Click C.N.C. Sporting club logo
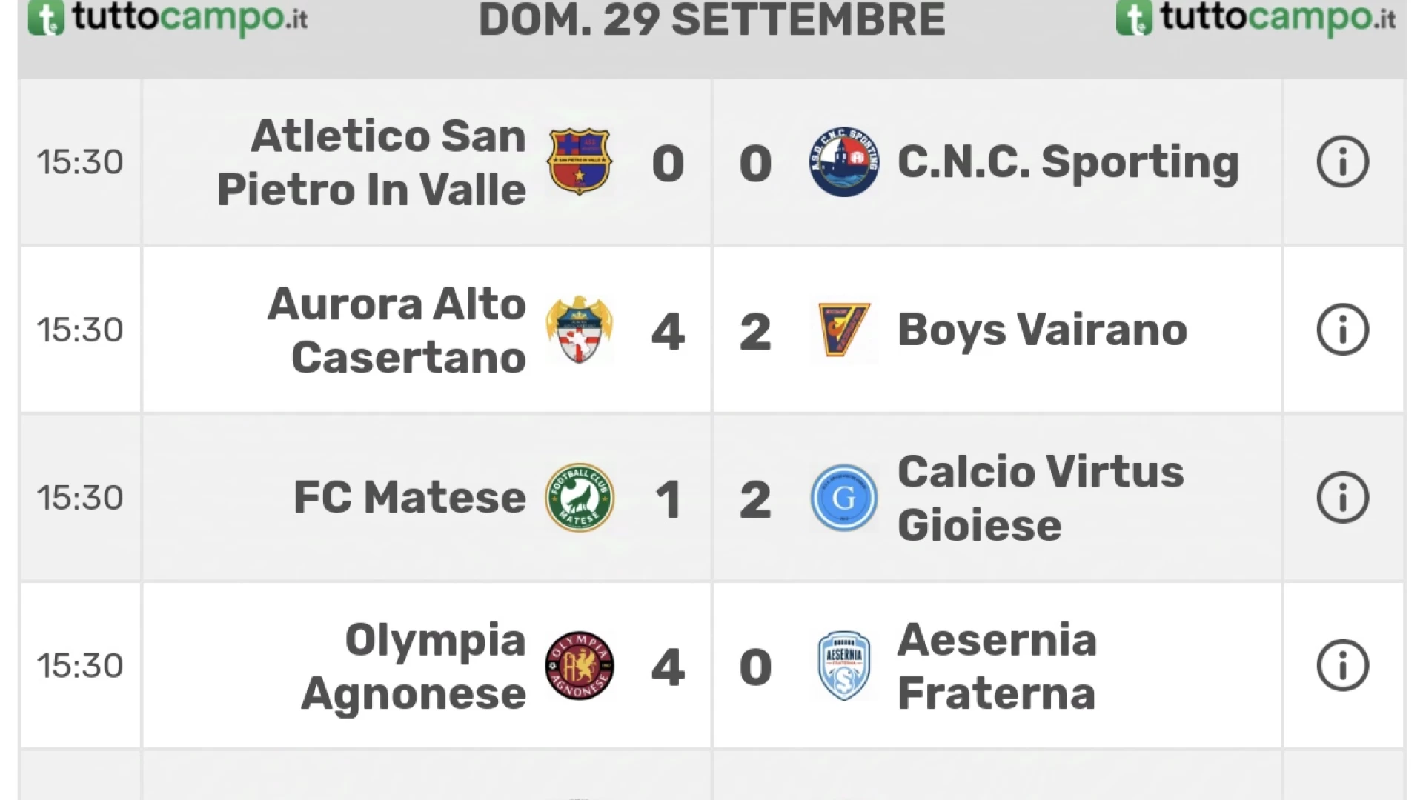 point(843,161)
